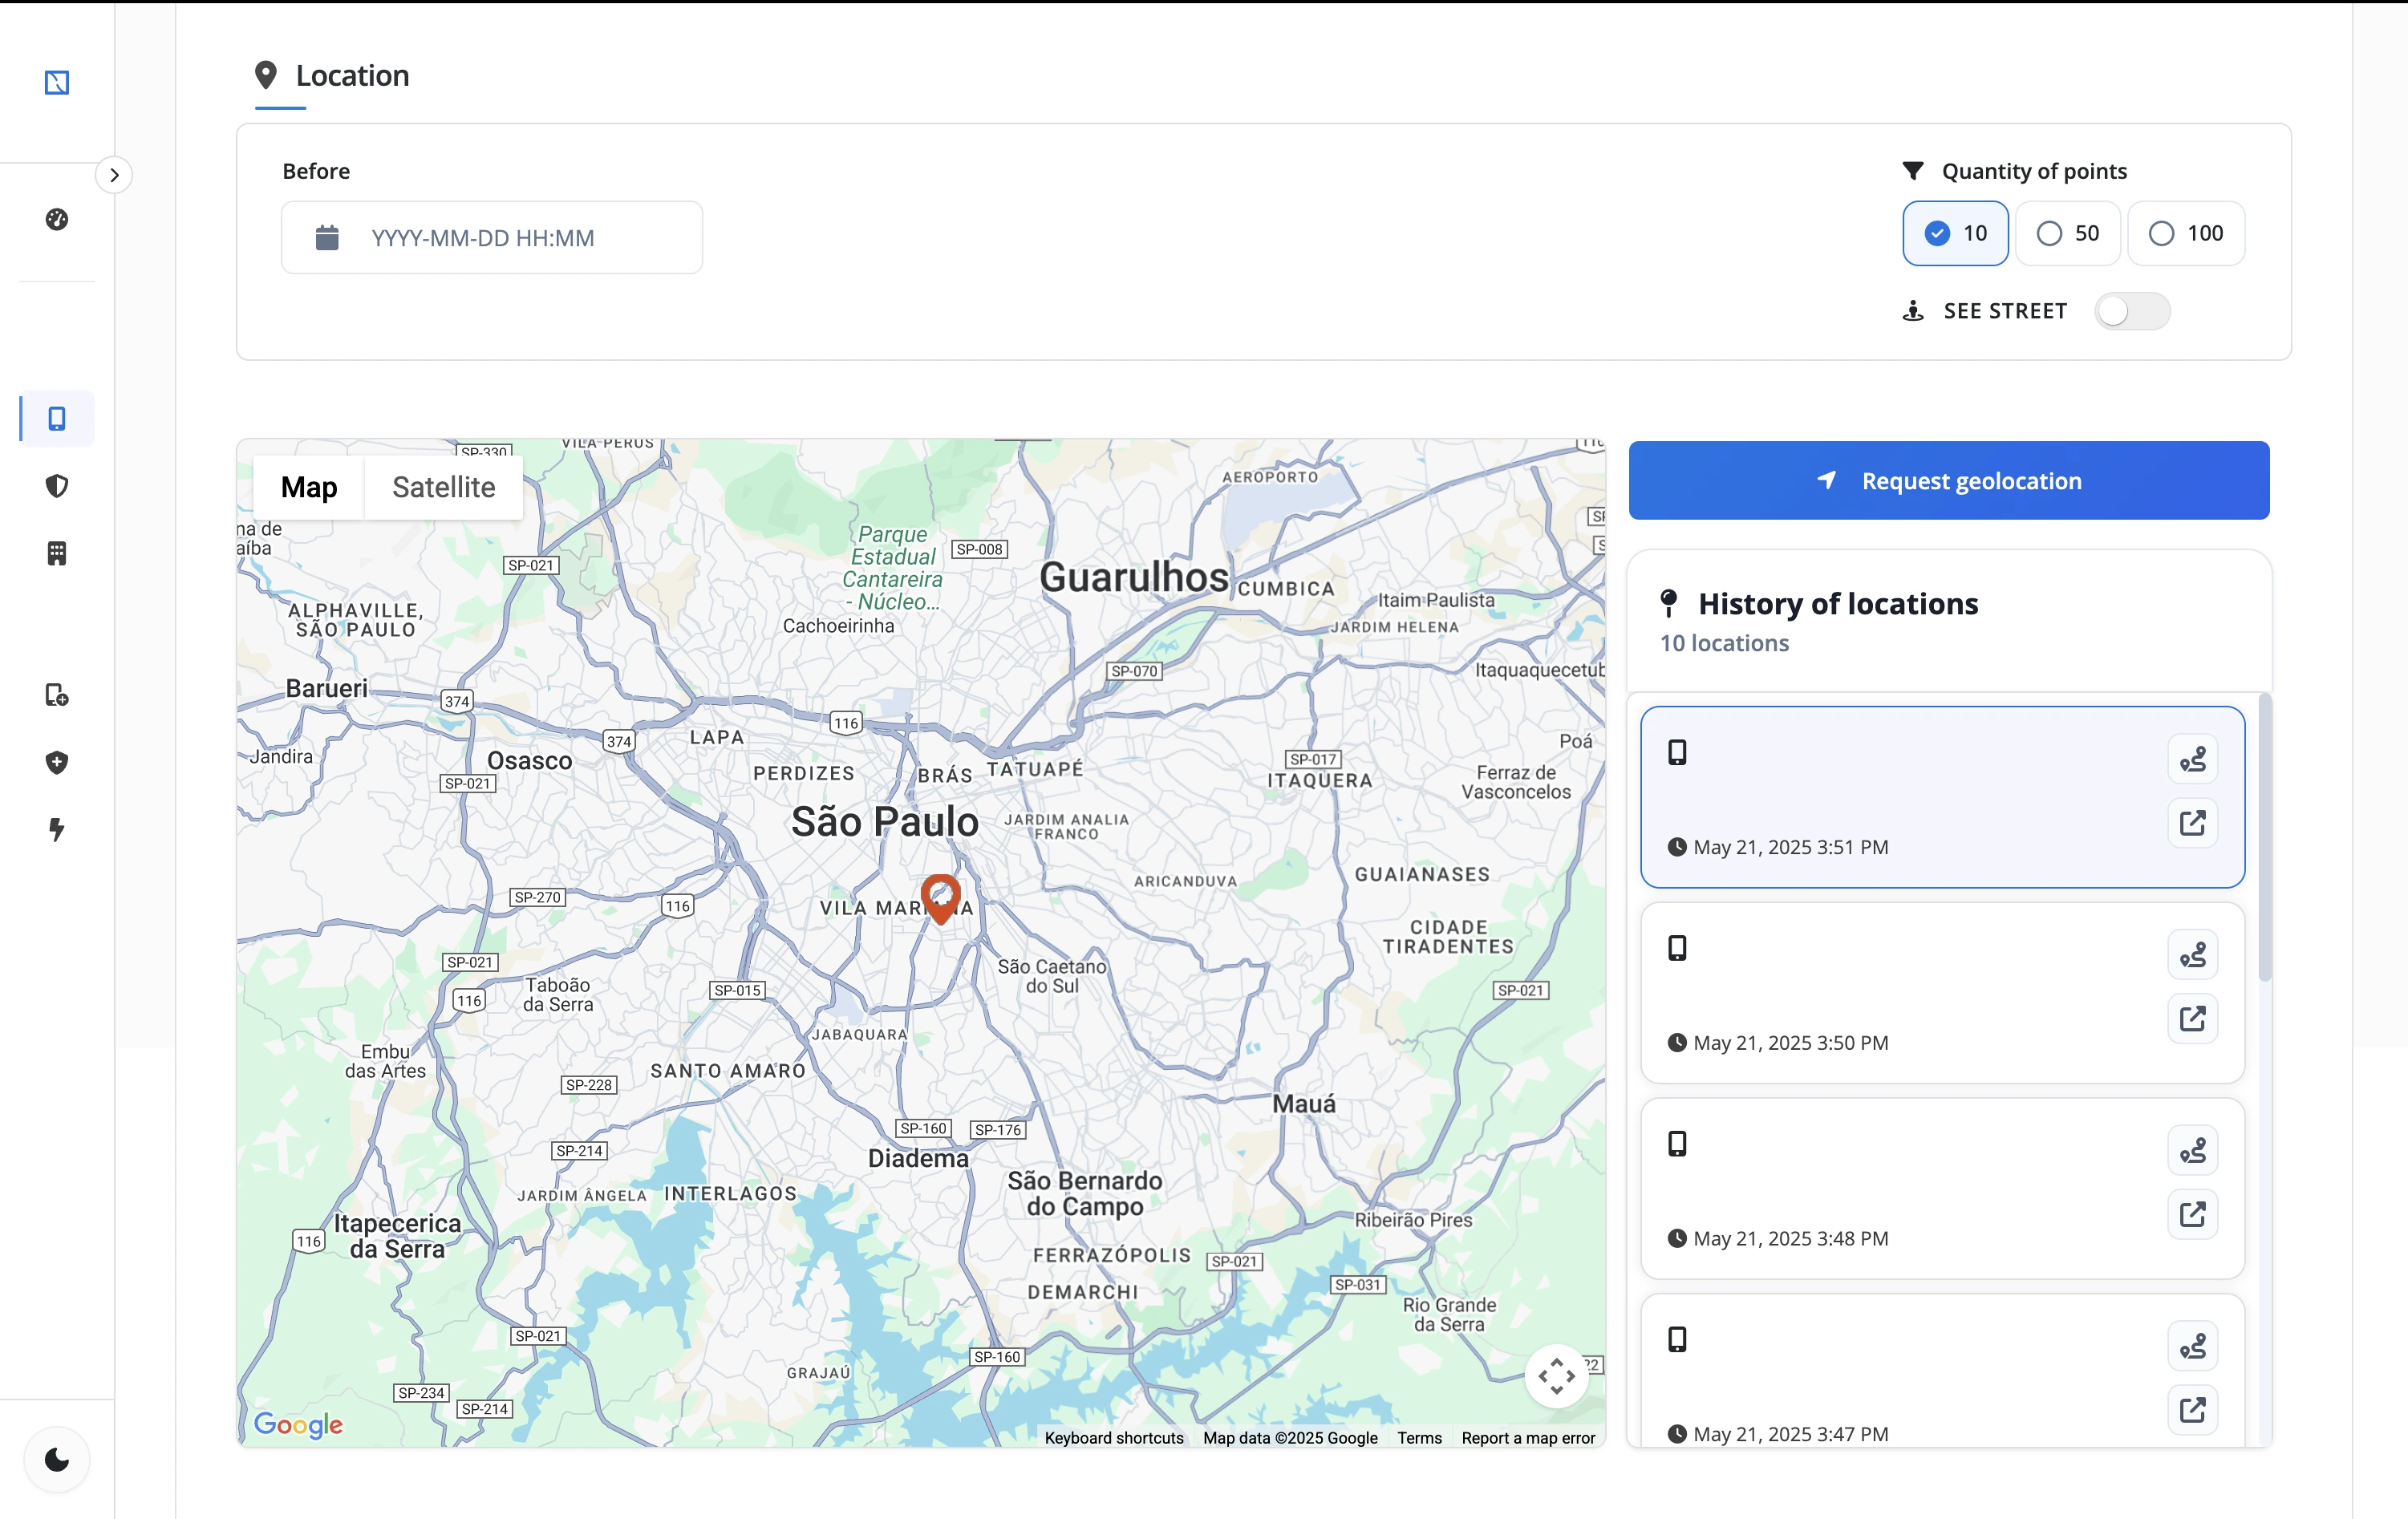Open the lightning bolt icon in sidebar
Image resolution: width=2408 pixels, height=1519 pixels.
[x=57, y=829]
